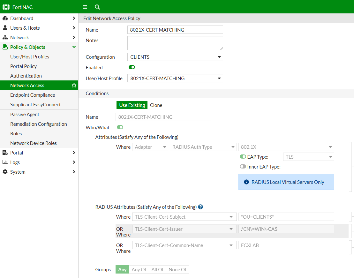Open TLS-Client-Cert-Common-Name attribute dropdown
Viewport: 354px width, 278px height.
(x=184, y=245)
